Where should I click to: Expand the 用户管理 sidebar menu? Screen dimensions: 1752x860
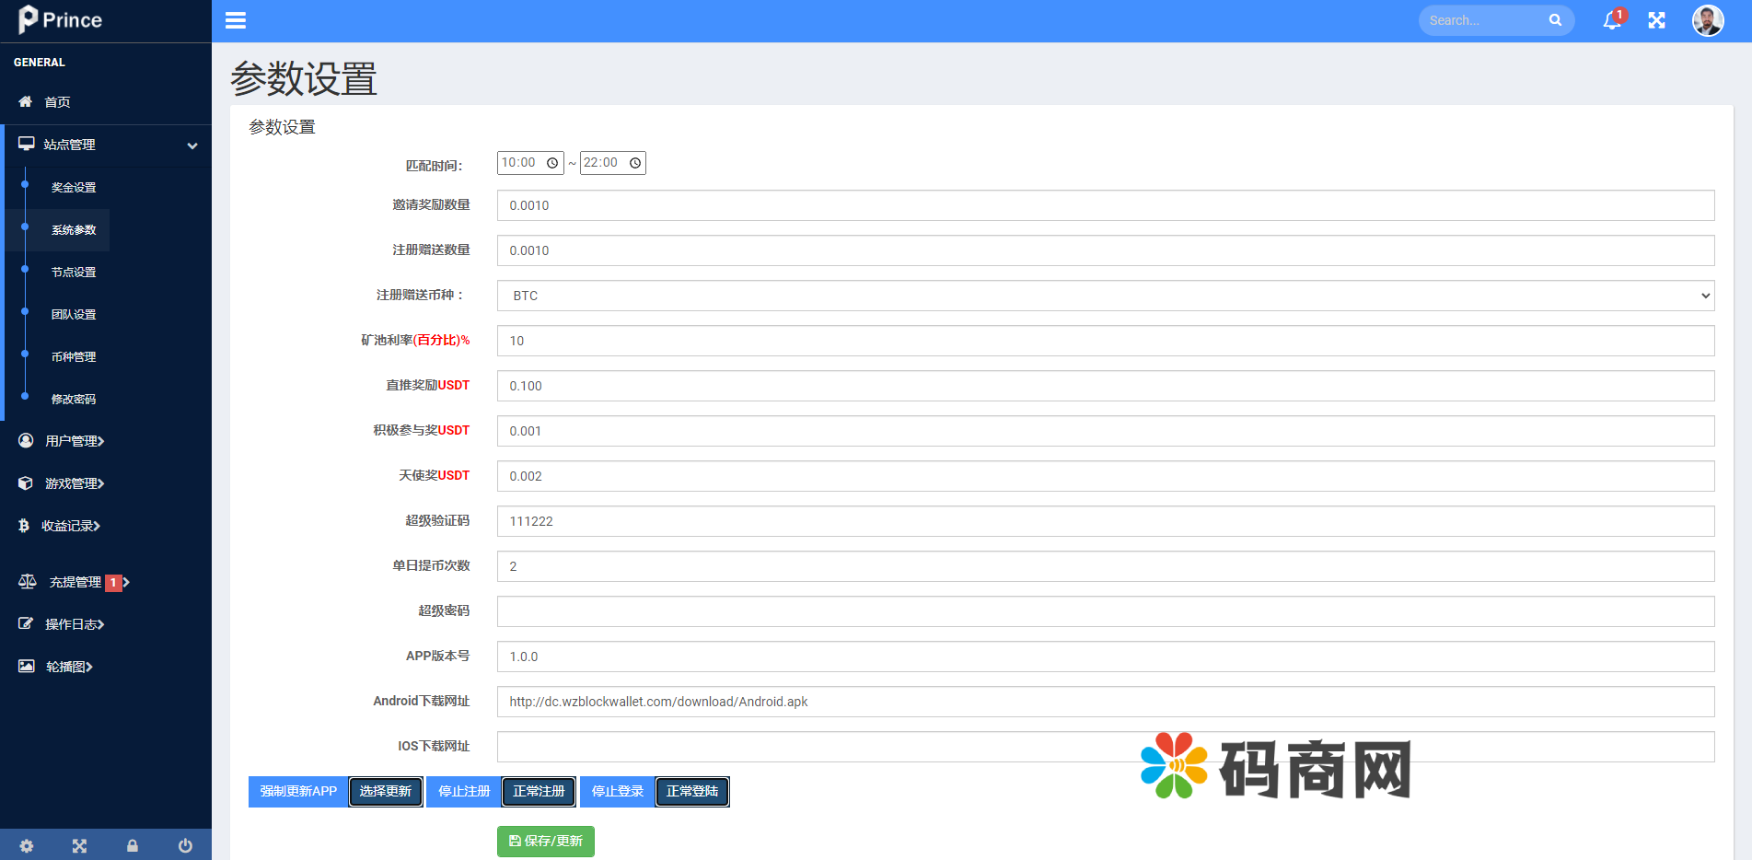[75, 441]
